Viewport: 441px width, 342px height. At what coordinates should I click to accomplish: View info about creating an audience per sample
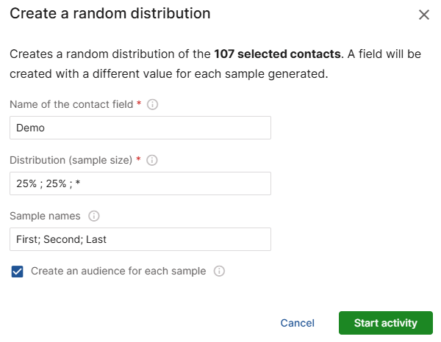[x=219, y=271]
